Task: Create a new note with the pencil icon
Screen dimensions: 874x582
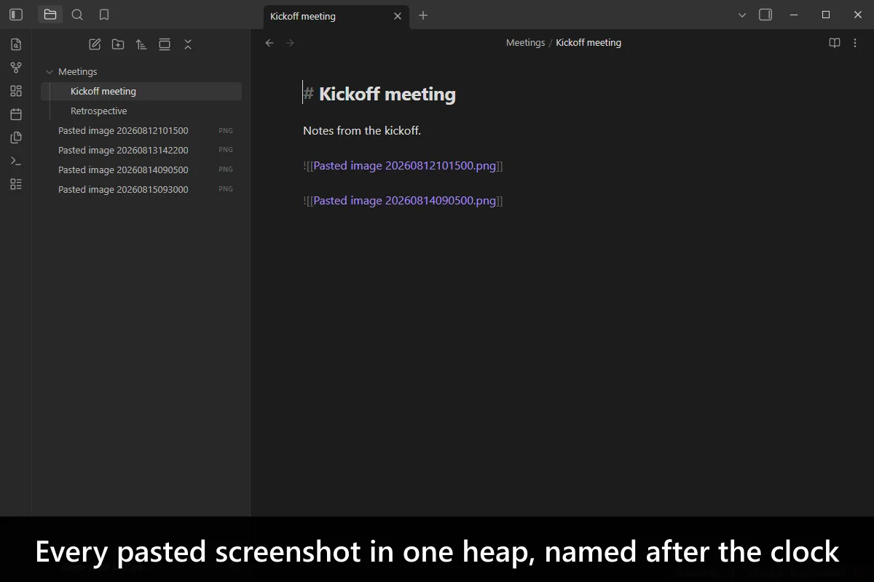Action: click(x=95, y=44)
